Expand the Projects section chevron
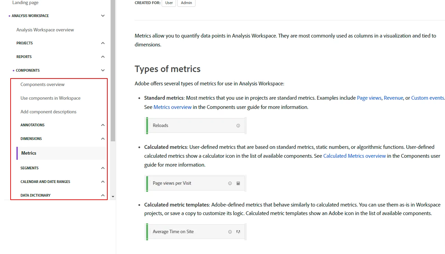Image resolution: width=445 pixels, height=254 pixels. [103, 43]
